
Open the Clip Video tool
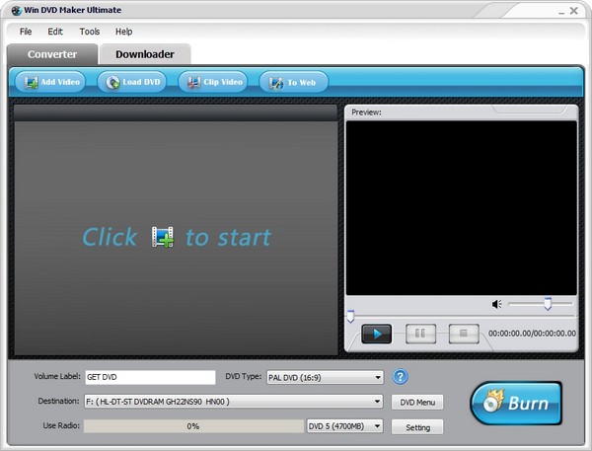point(213,82)
